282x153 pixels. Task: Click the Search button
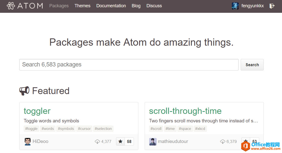[252, 64]
